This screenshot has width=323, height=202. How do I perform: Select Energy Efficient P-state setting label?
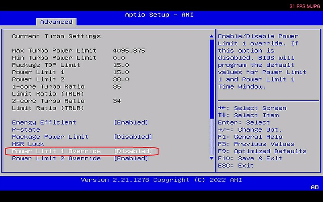point(44,126)
